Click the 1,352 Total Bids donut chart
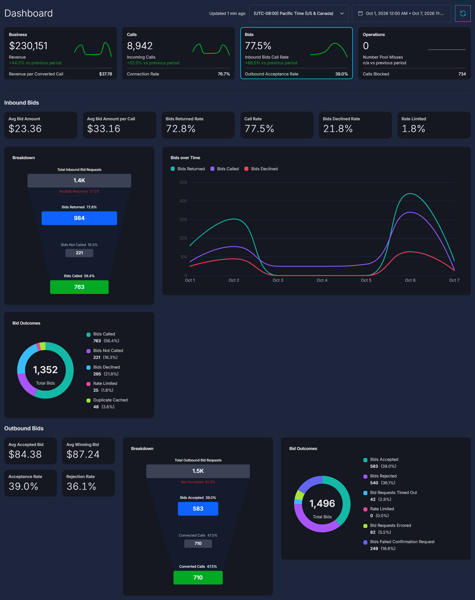 pos(45,370)
